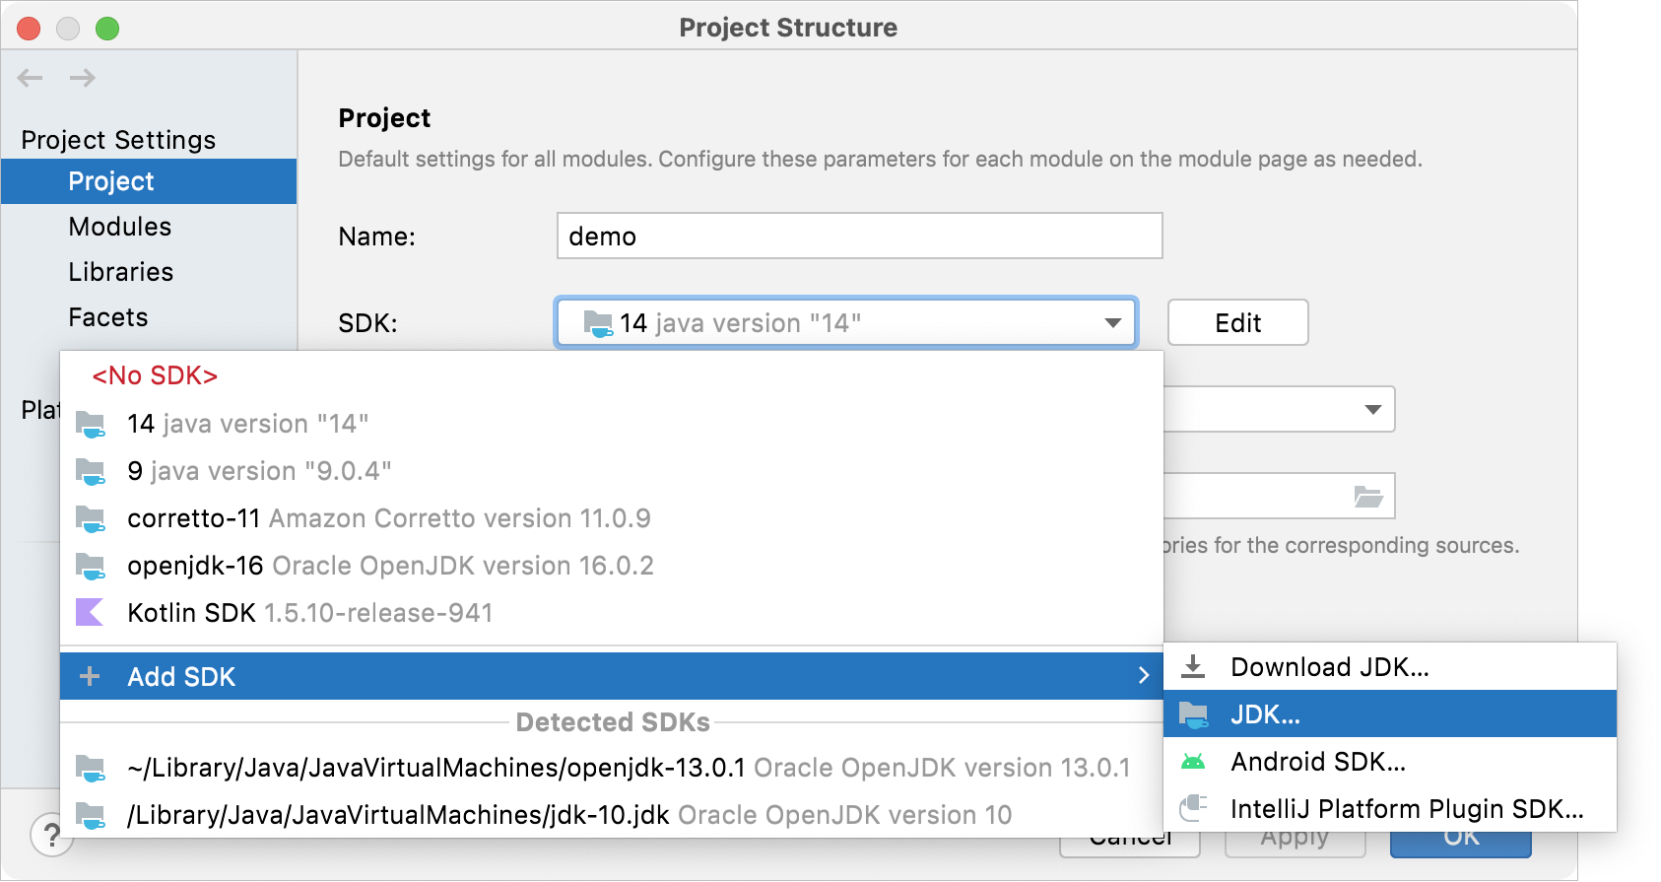Choose 14 java version "14" from list
Viewport: 1661px width, 882px height.
coord(612,424)
